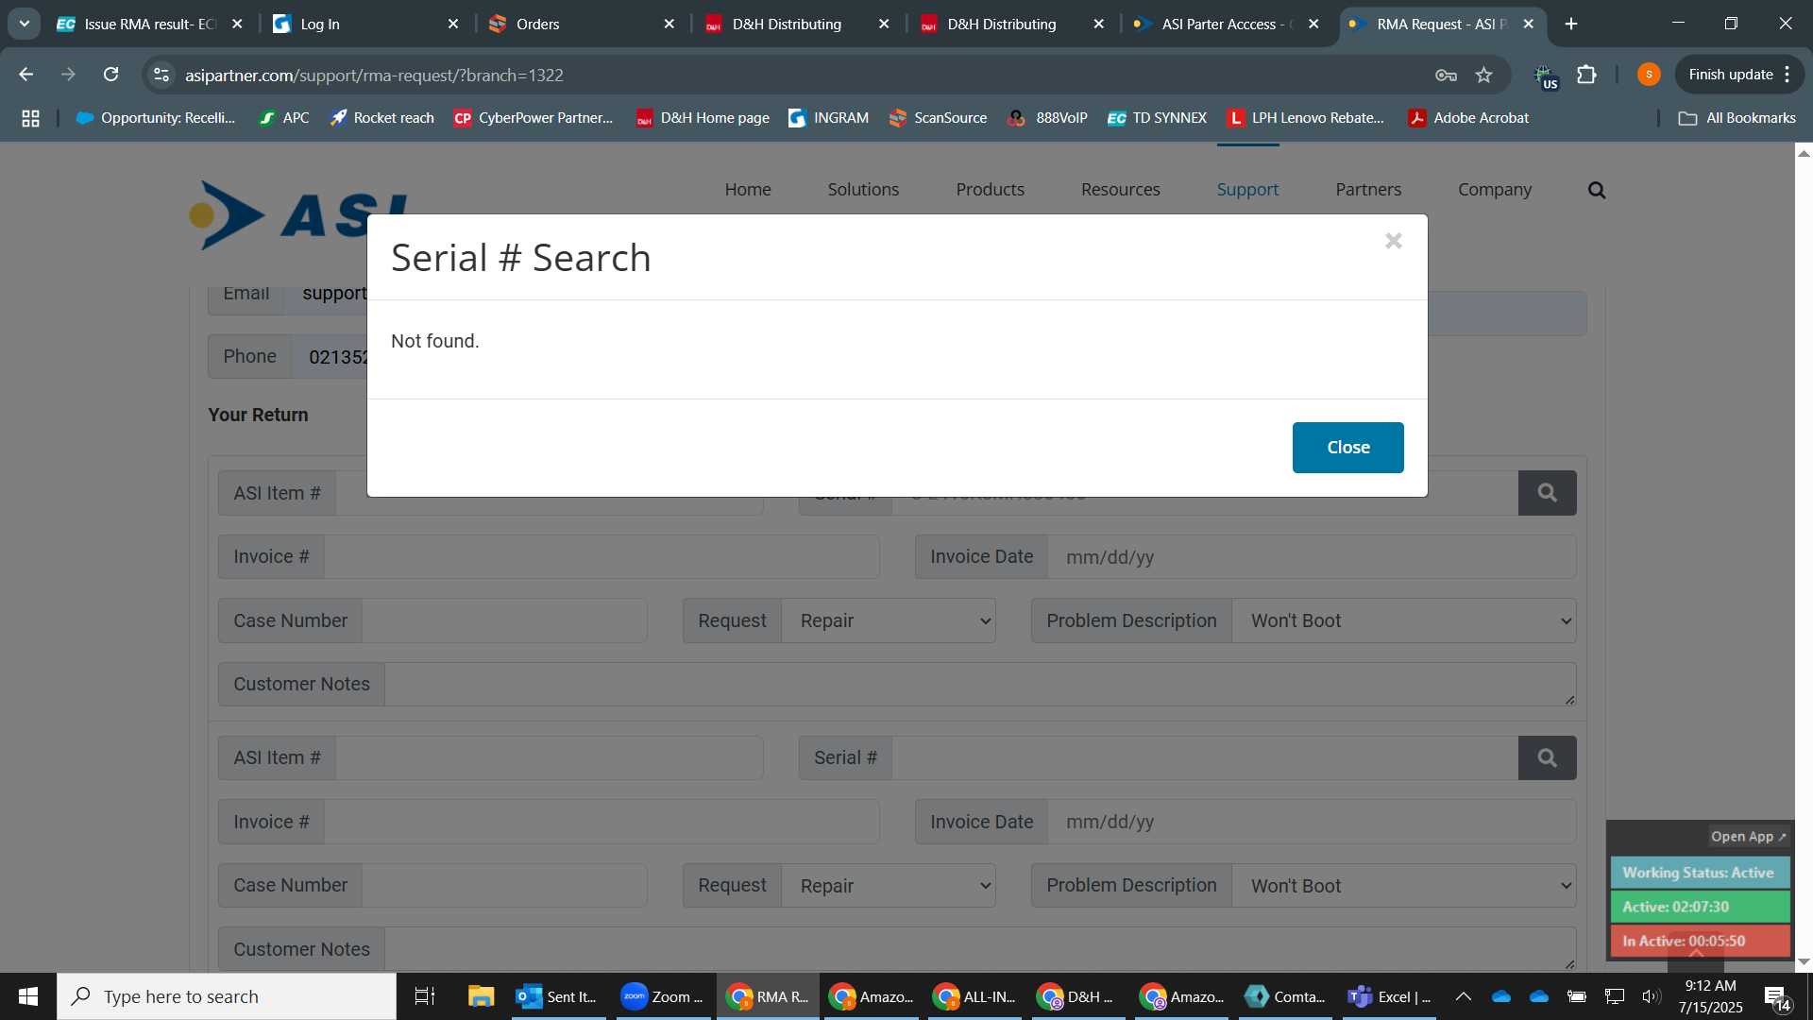Open File Explorer from taskbar
The image size is (1813, 1020).
tap(481, 996)
